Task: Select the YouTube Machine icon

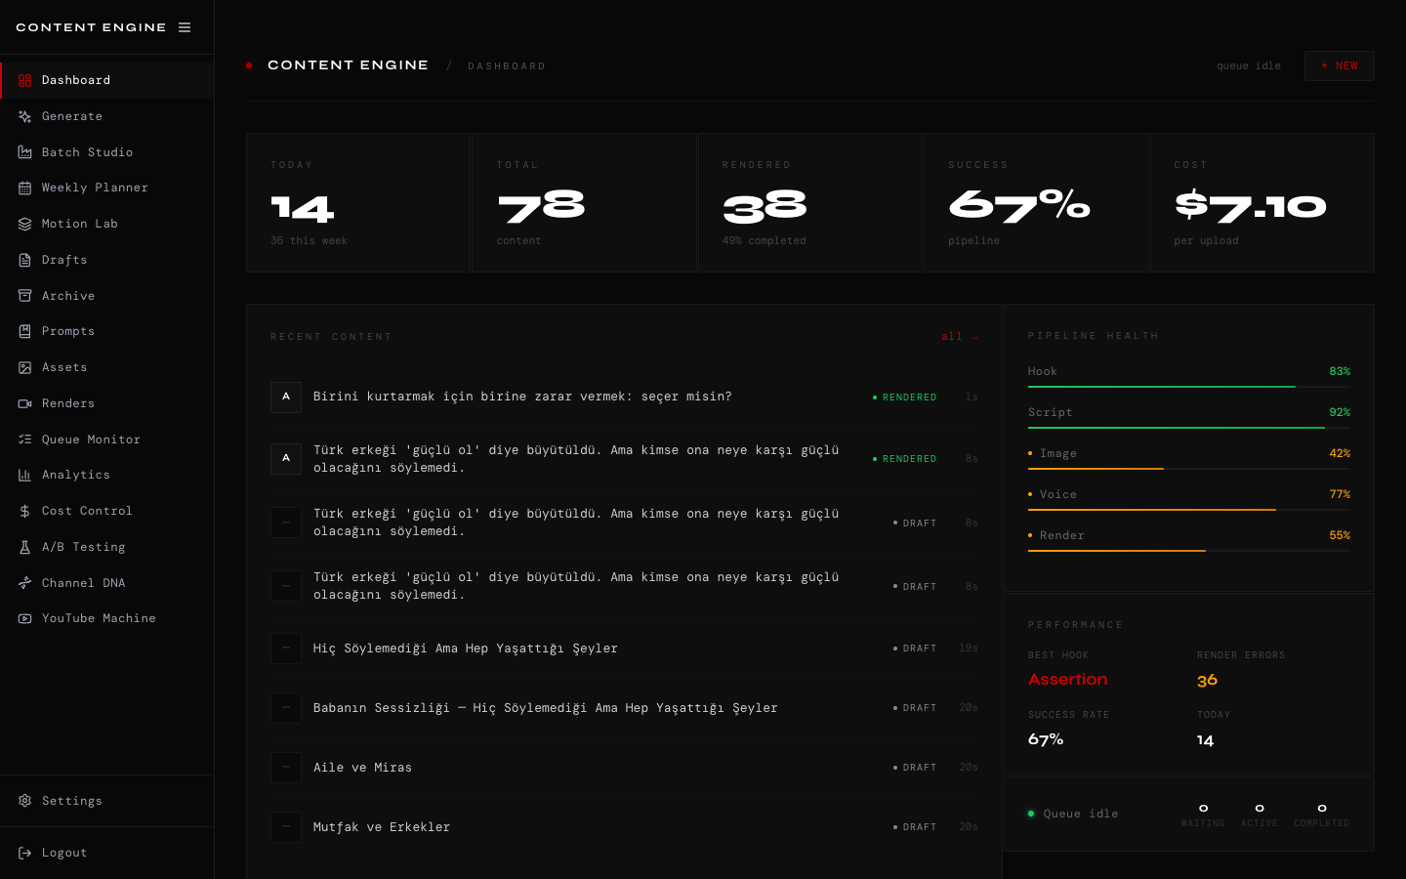Action: tap(24, 618)
